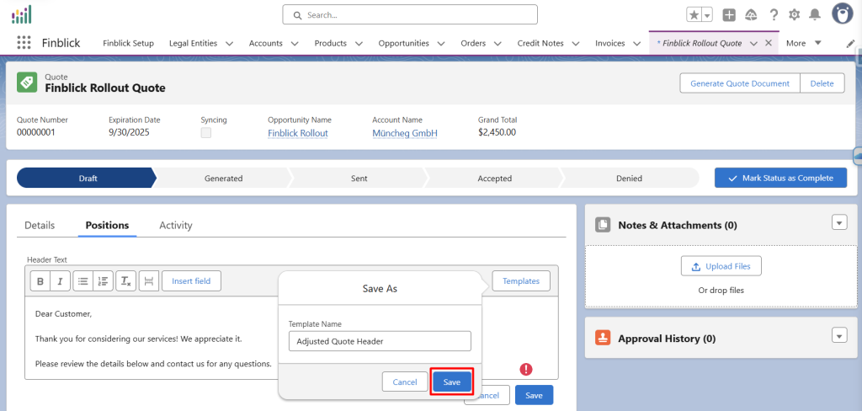Apply italic formatting in Header Text
Viewport: 862px width, 411px height.
[x=56, y=281]
